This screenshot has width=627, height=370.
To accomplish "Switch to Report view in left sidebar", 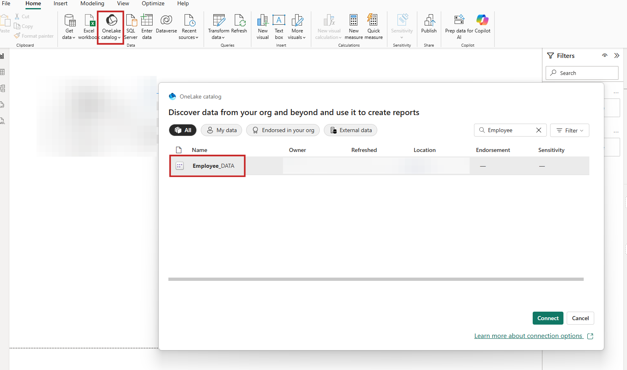I will coord(2,56).
